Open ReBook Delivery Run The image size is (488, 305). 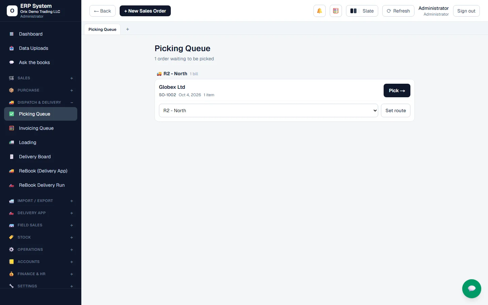point(41,185)
